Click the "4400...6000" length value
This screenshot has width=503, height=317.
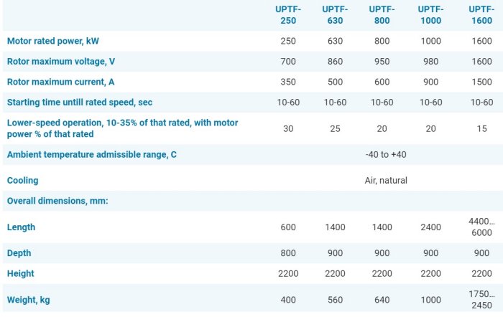[x=481, y=227]
